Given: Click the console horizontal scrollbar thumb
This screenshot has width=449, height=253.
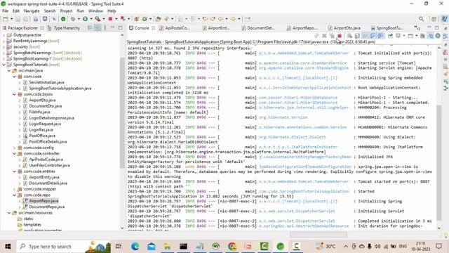Looking at the screenshot, I should 318,235.
